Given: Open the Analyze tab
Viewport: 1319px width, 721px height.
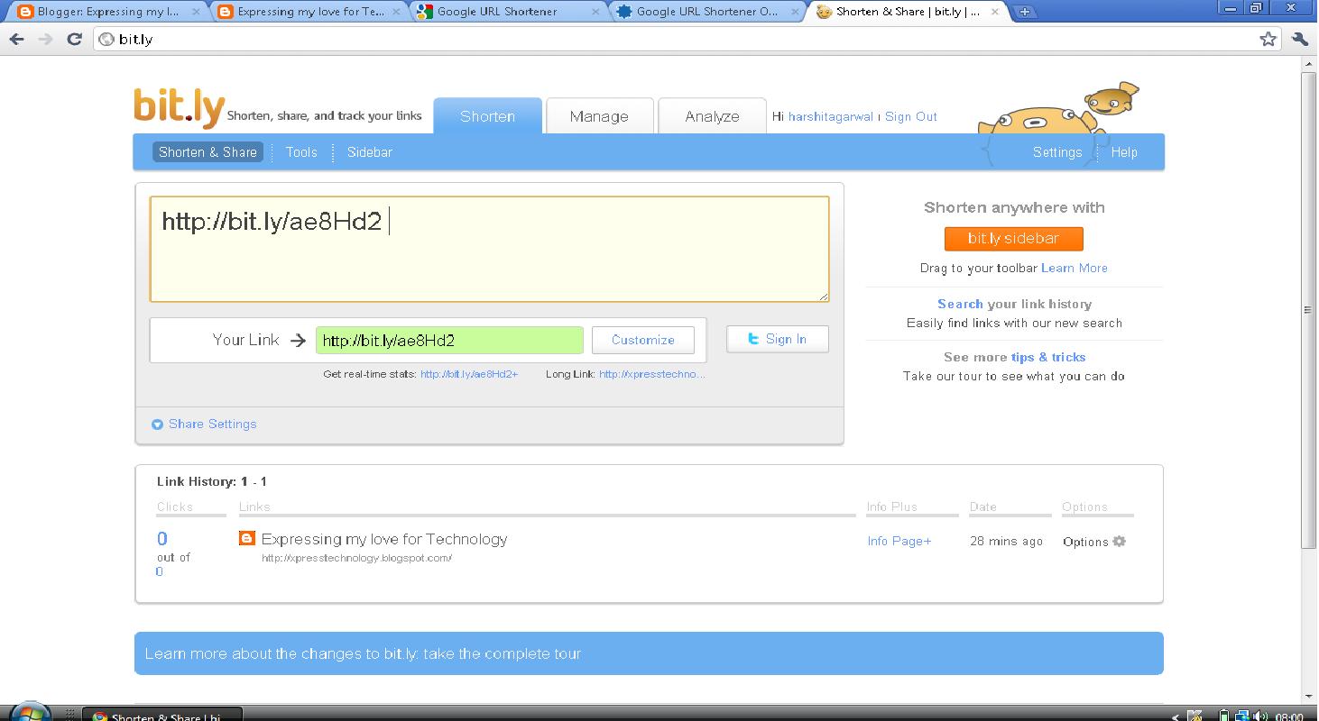Looking at the screenshot, I should [x=712, y=116].
